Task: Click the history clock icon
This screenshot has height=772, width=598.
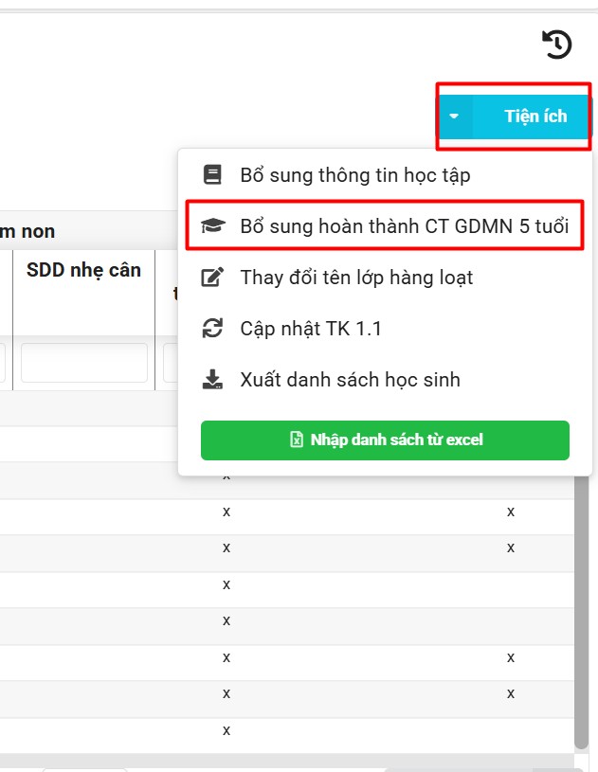Action: click(x=557, y=45)
